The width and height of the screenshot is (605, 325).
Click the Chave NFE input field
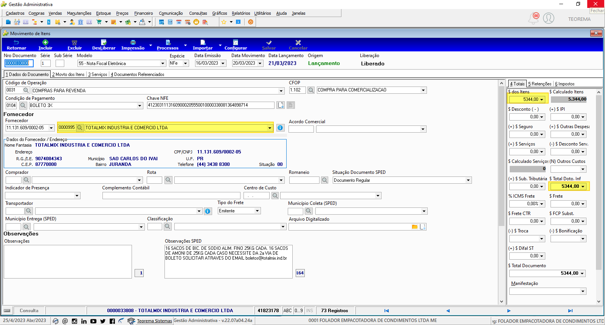click(x=211, y=105)
